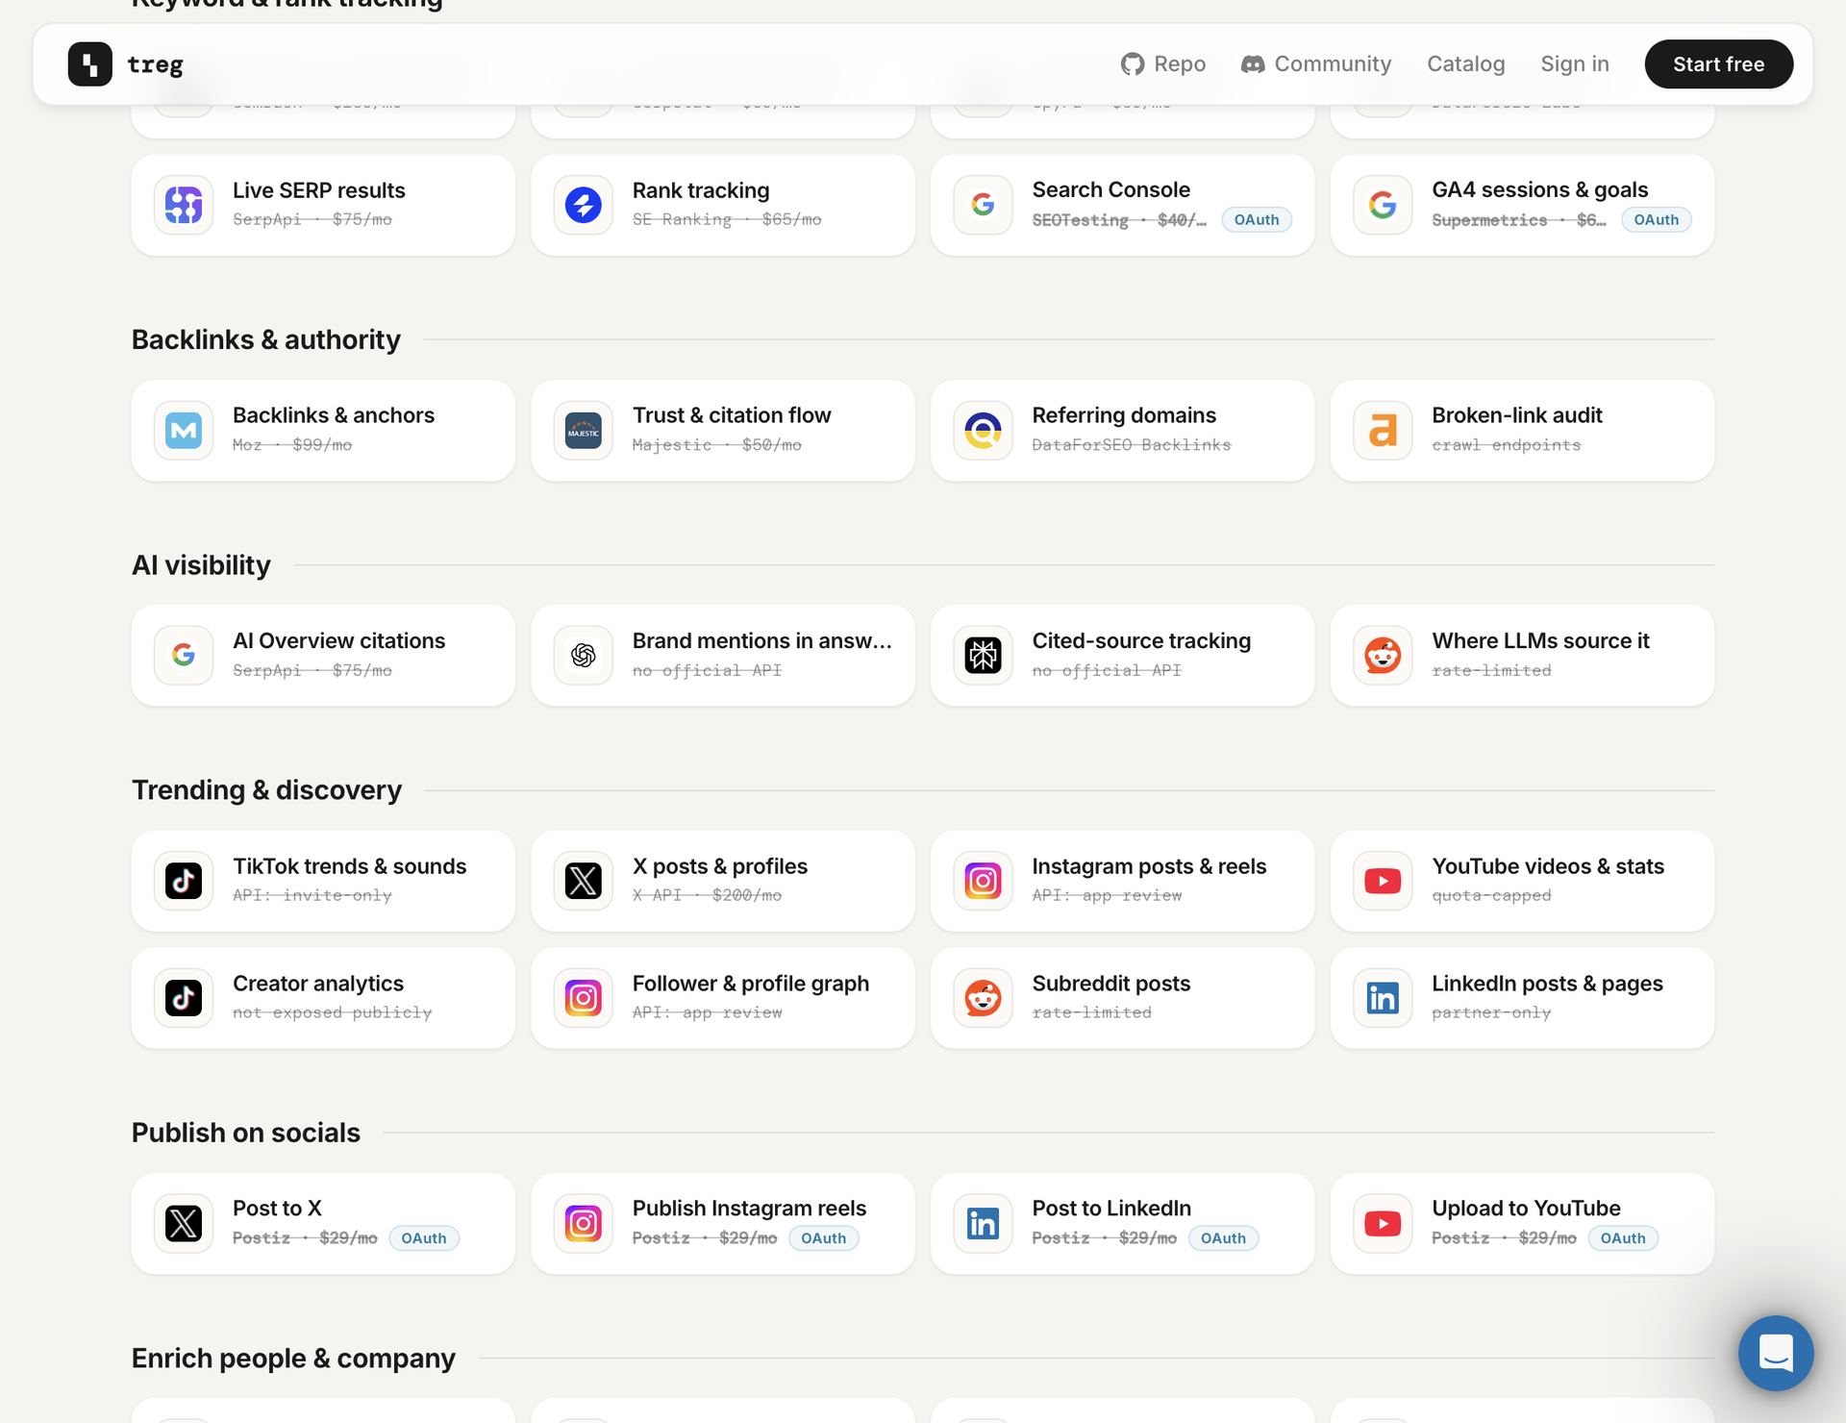Click the OAuth badge on Post to X card
1846x1423 pixels.
[x=424, y=1238]
